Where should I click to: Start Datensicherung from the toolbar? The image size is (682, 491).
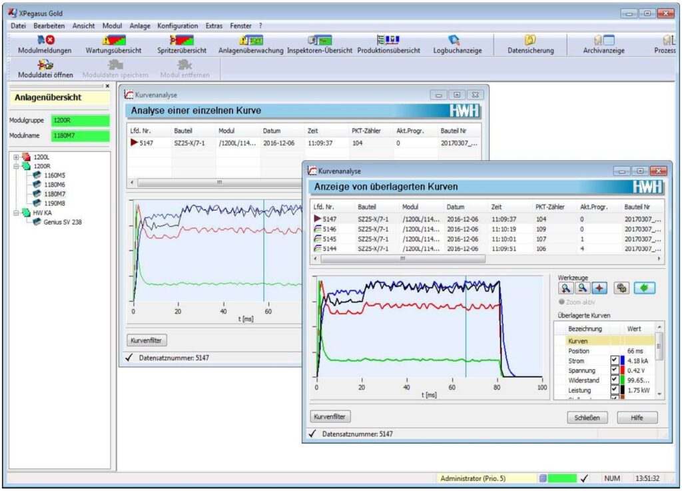[530, 41]
